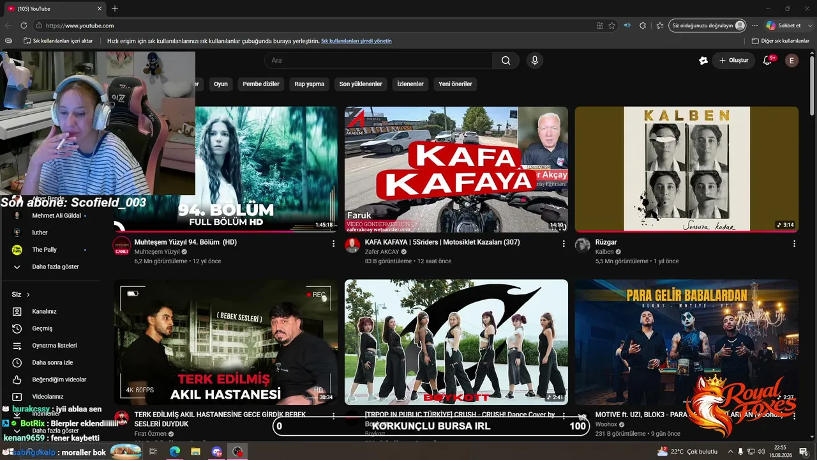Image resolution: width=817 pixels, height=460 pixels.
Task: Open OBS Studio from the taskbar
Action: (x=237, y=452)
